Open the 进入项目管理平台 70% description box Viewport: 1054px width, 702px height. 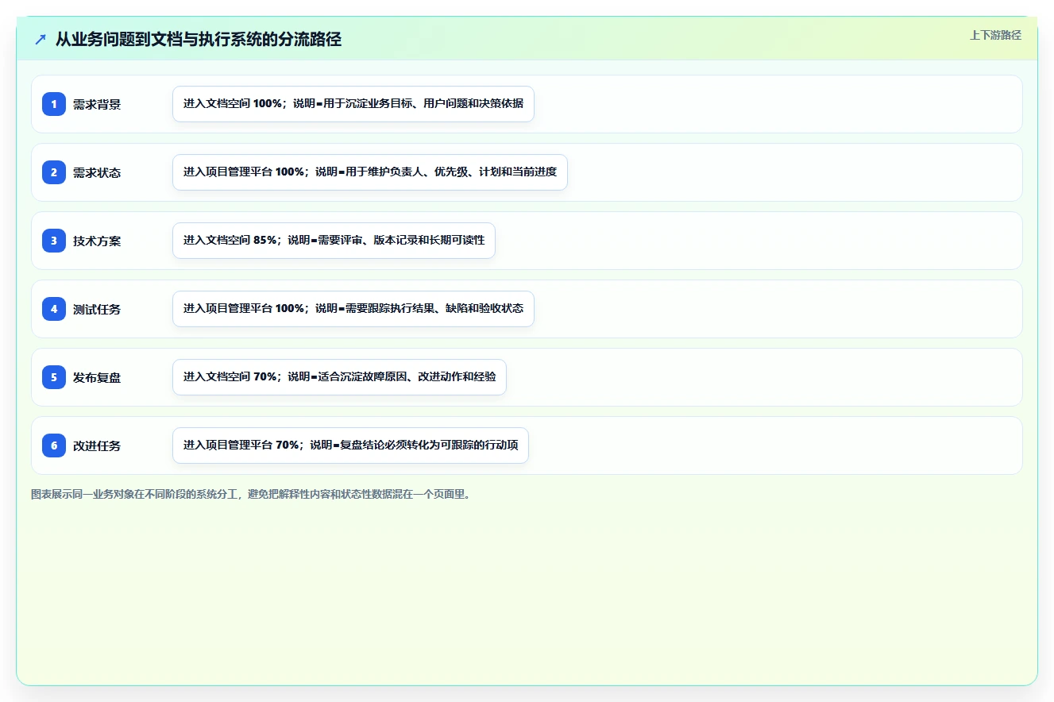point(350,445)
